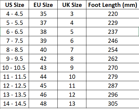Select the cell with 10 - 10.5
The height and width of the screenshot is (109, 139).
(x=15, y=68)
